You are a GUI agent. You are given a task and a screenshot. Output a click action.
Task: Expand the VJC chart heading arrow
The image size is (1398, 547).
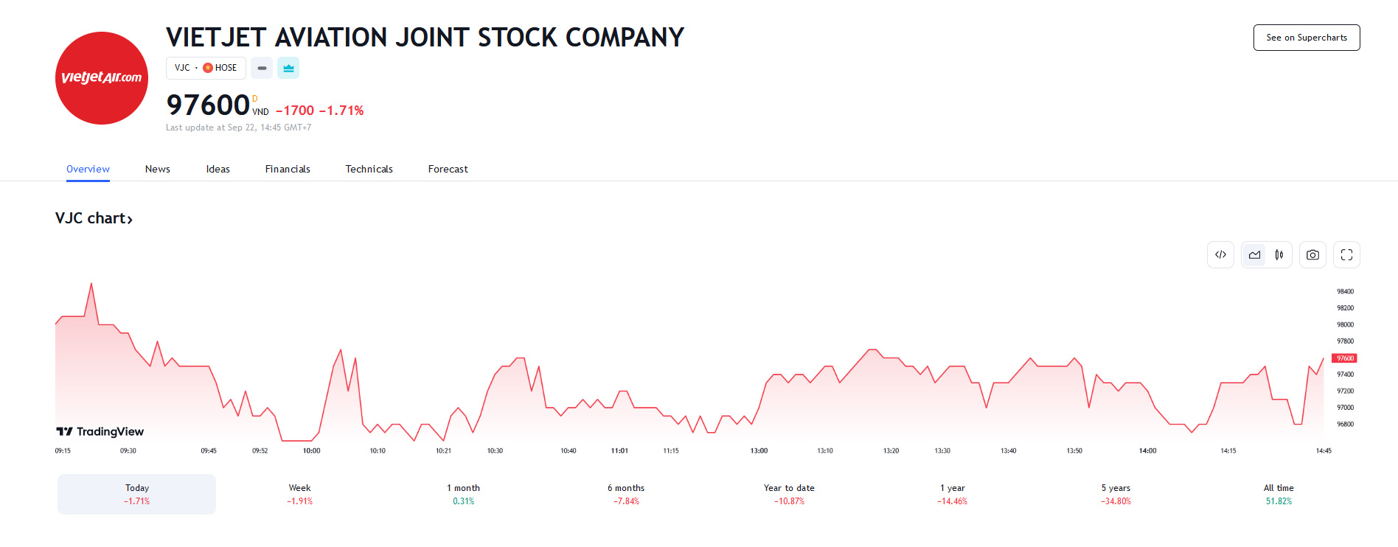(130, 220)
